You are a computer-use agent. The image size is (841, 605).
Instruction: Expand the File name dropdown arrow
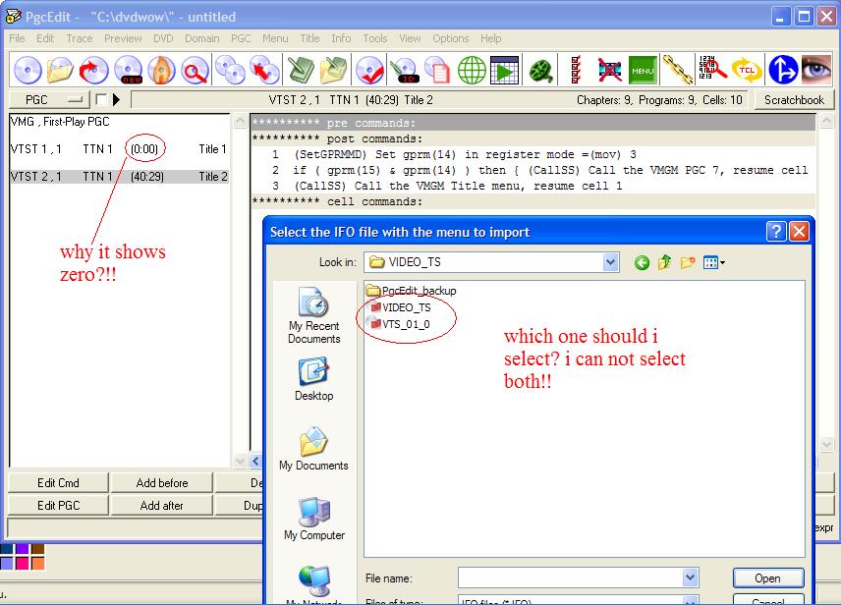pos(690,577)
